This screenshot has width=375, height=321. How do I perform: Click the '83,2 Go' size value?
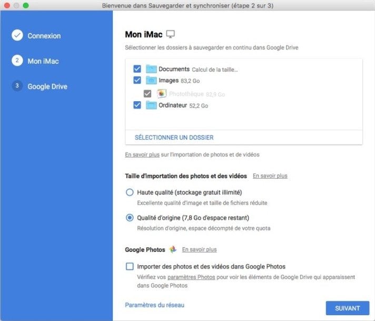tap(190, 81)
